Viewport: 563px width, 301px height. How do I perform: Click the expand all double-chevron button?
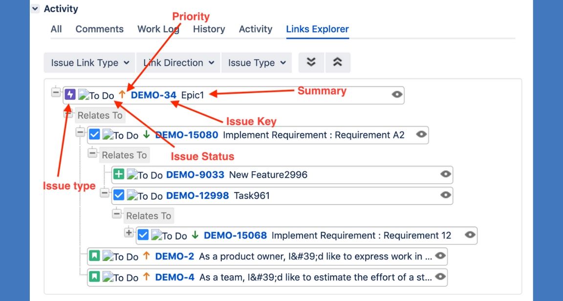click(311, 62)
